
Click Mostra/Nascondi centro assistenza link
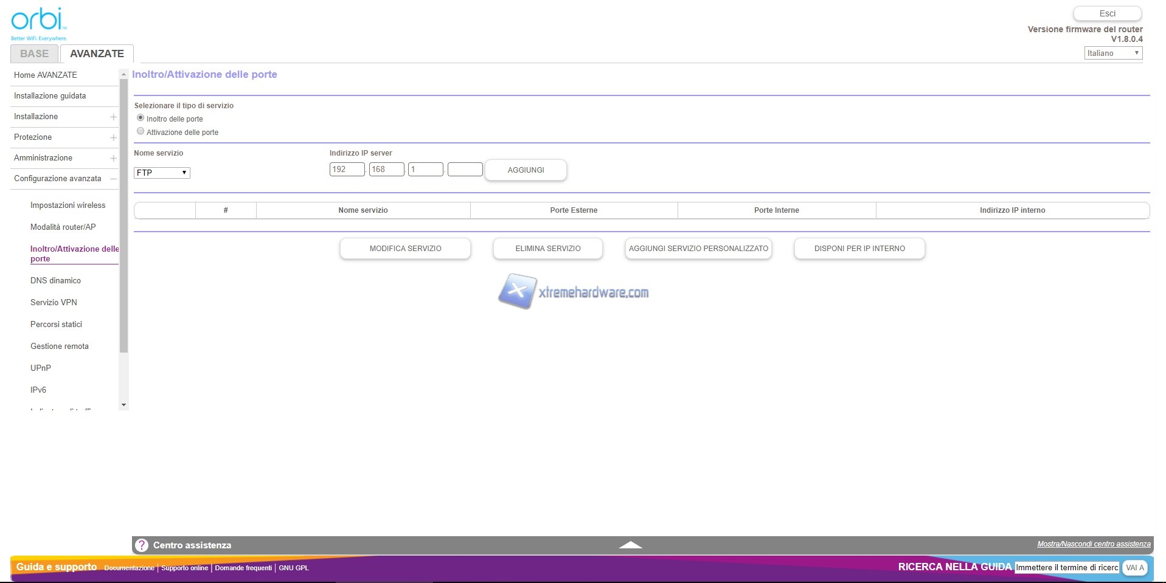click(1094, 544)
